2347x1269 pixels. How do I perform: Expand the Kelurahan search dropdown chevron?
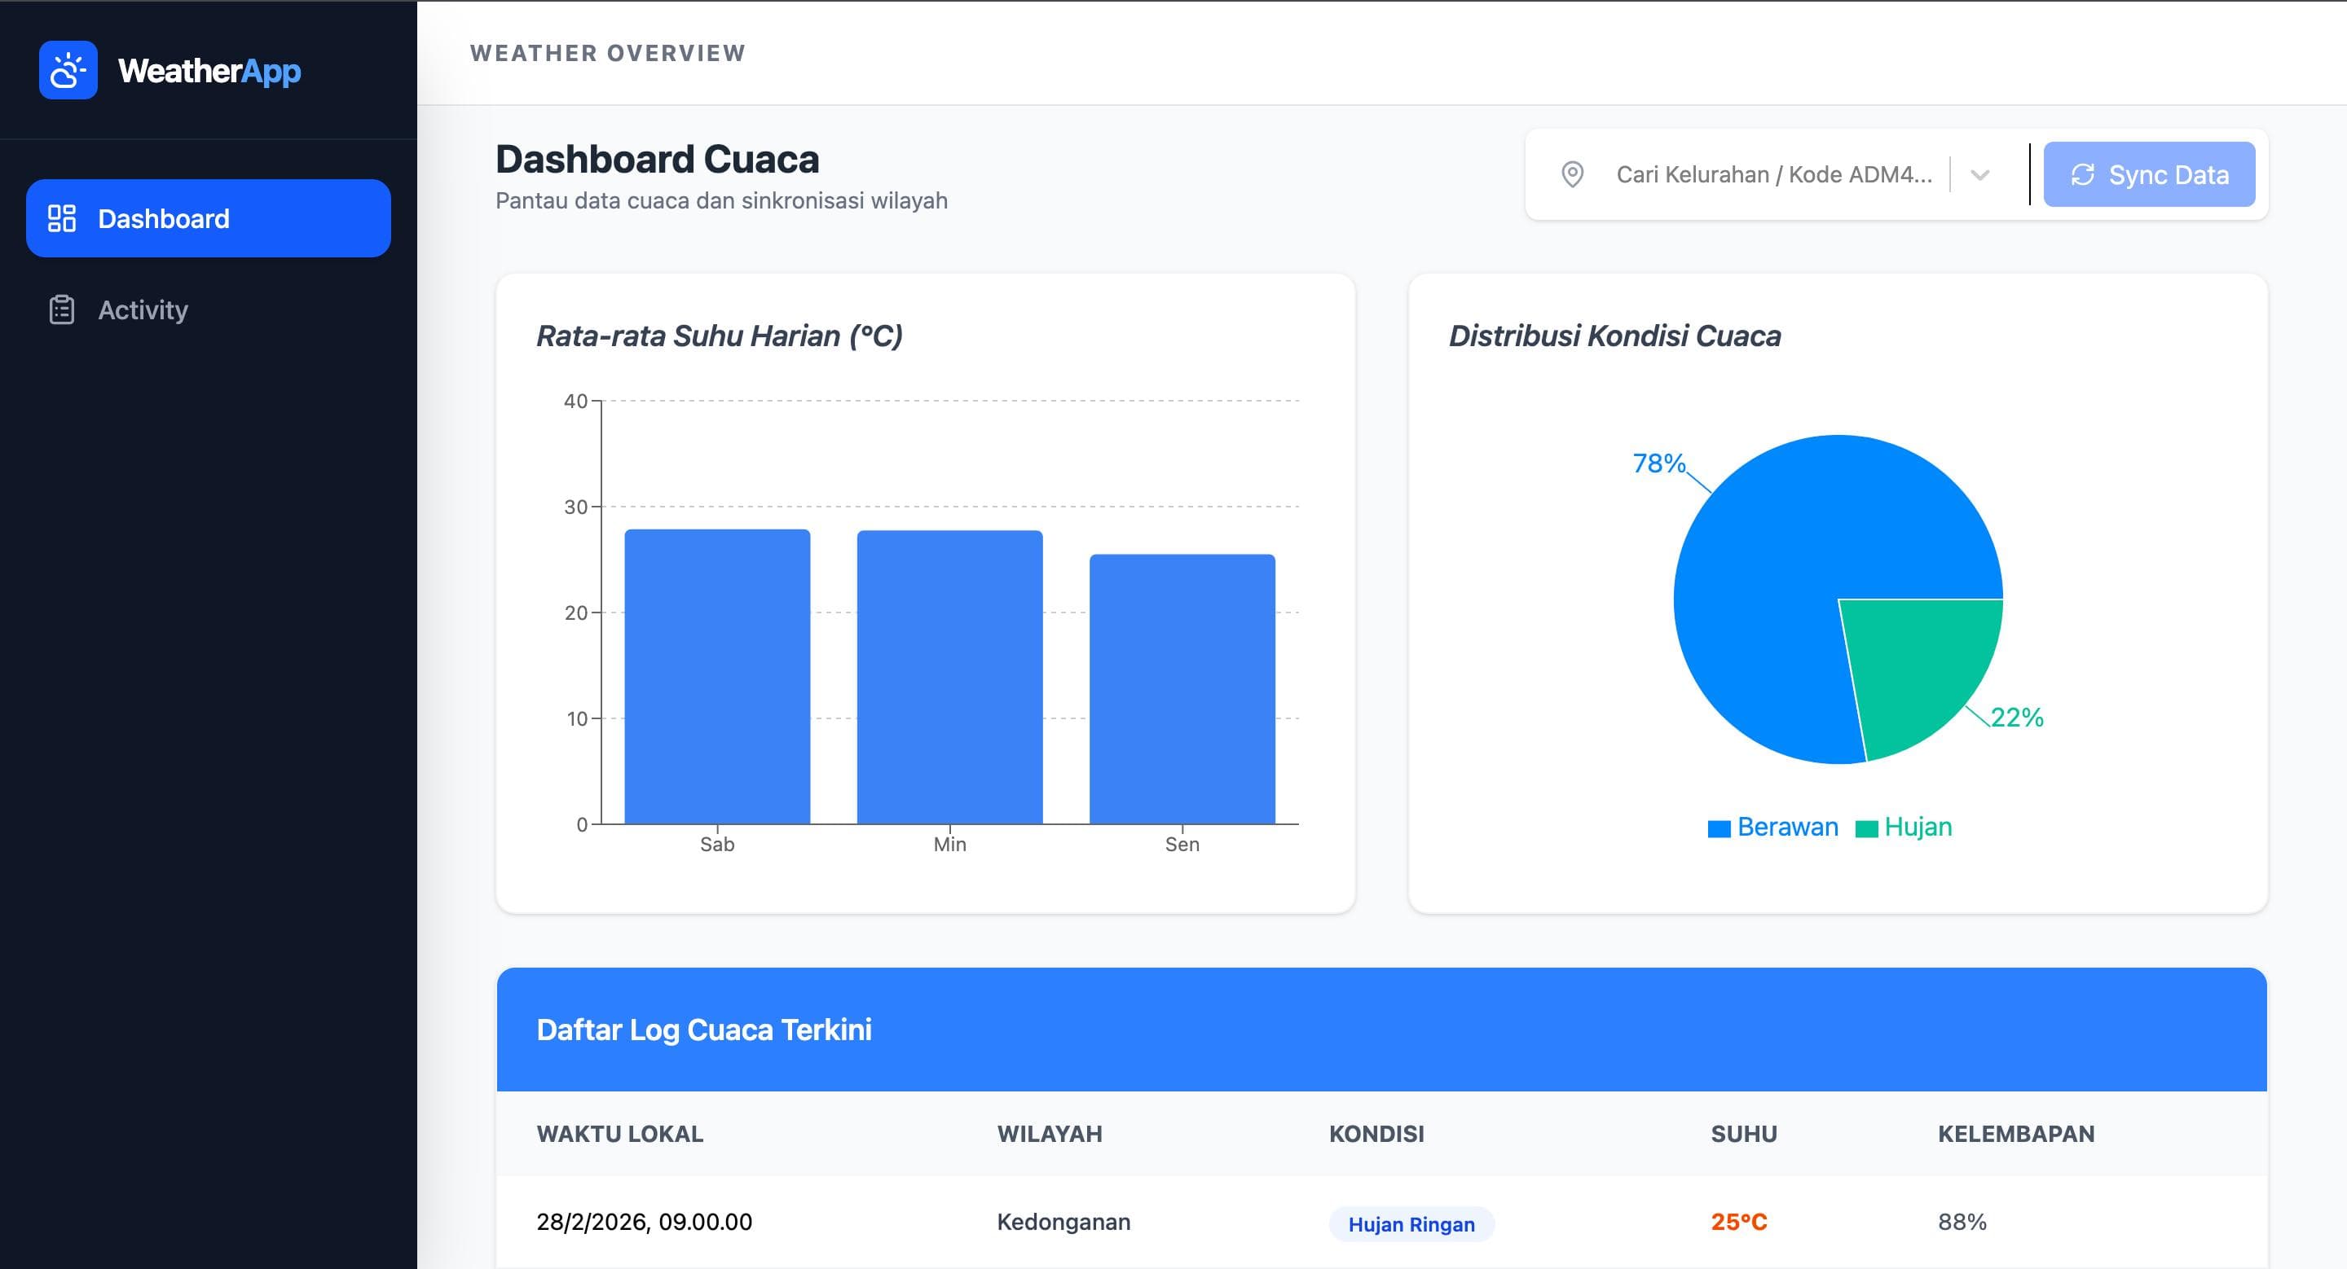(x=1979, y=175)
